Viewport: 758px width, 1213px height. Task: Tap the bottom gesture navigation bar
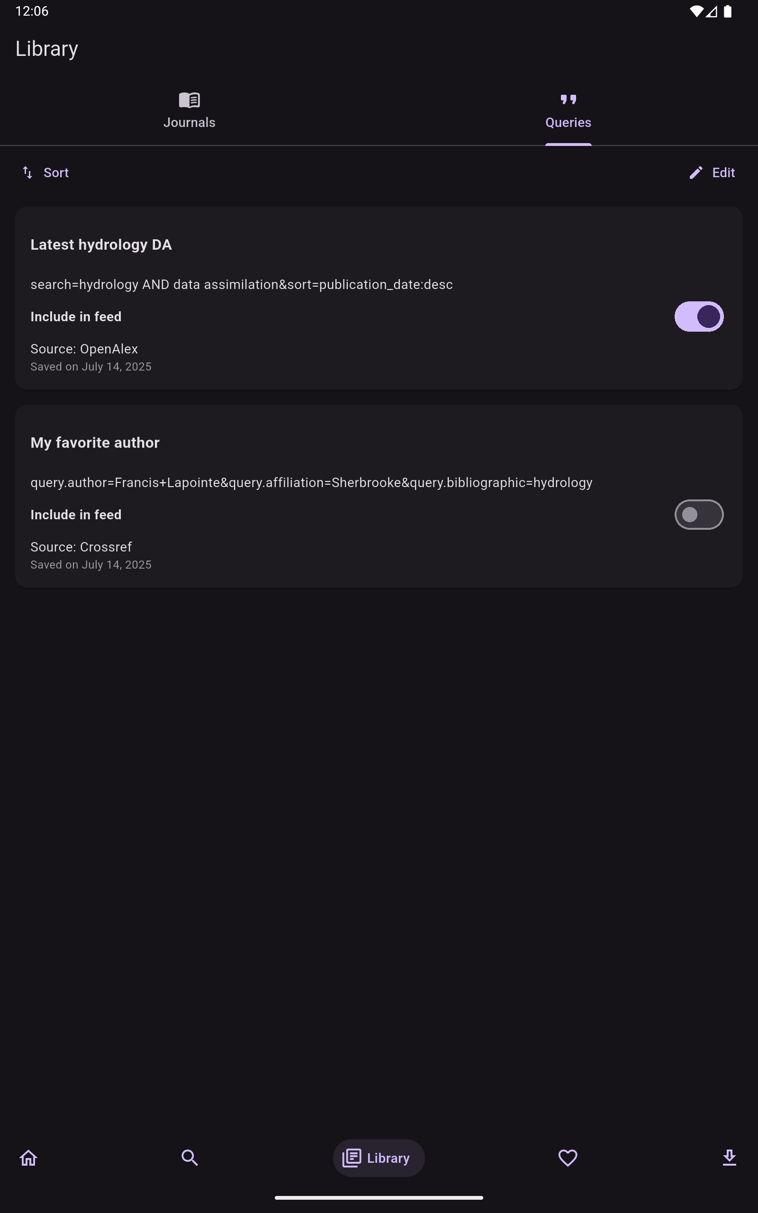tap(379, 1197)
